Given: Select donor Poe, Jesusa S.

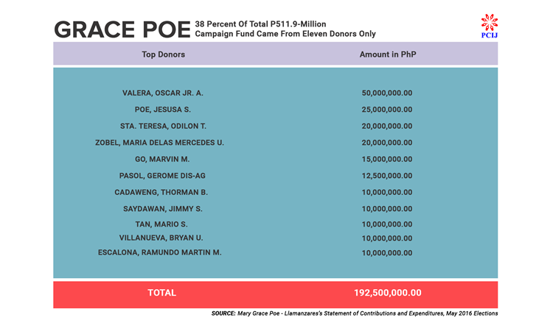Looking at the screenshot, I should tap(162, 110).
